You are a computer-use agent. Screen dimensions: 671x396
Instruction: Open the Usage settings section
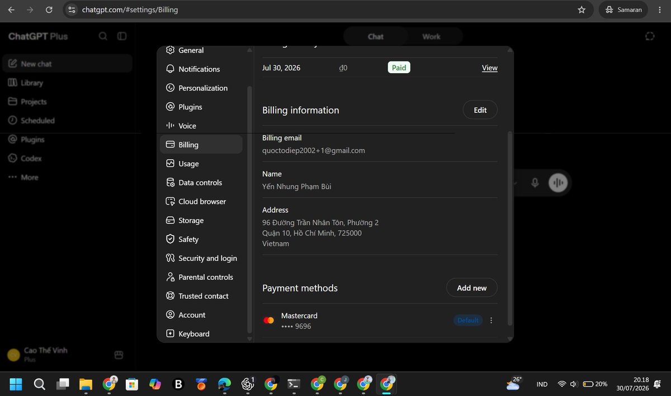pyautogui.click(x=201, y=164)
